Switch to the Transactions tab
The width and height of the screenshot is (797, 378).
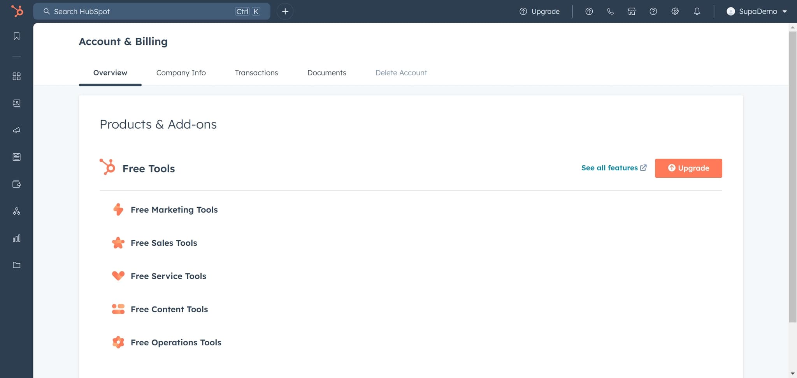coord(256,73)
